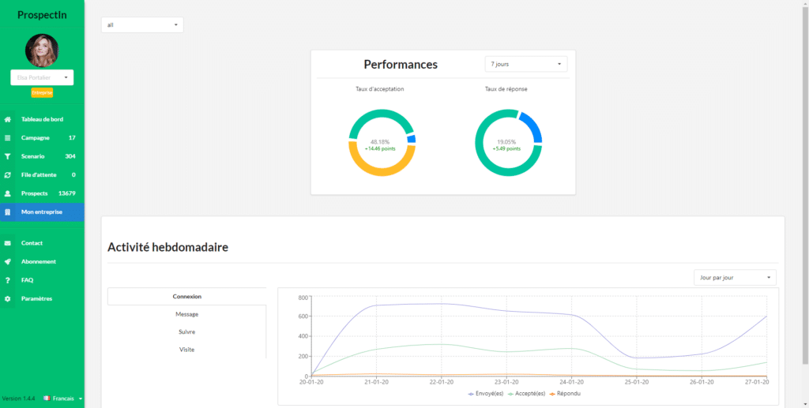Open File d'attente queue
Viewport: 809px width, 408px height.
pyautogui.click(x=43, y=175)
